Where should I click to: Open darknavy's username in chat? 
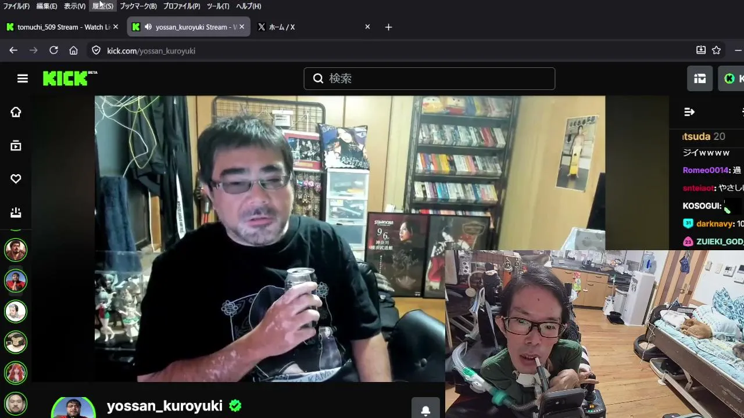pyautogui.click(x=716, y=224)
